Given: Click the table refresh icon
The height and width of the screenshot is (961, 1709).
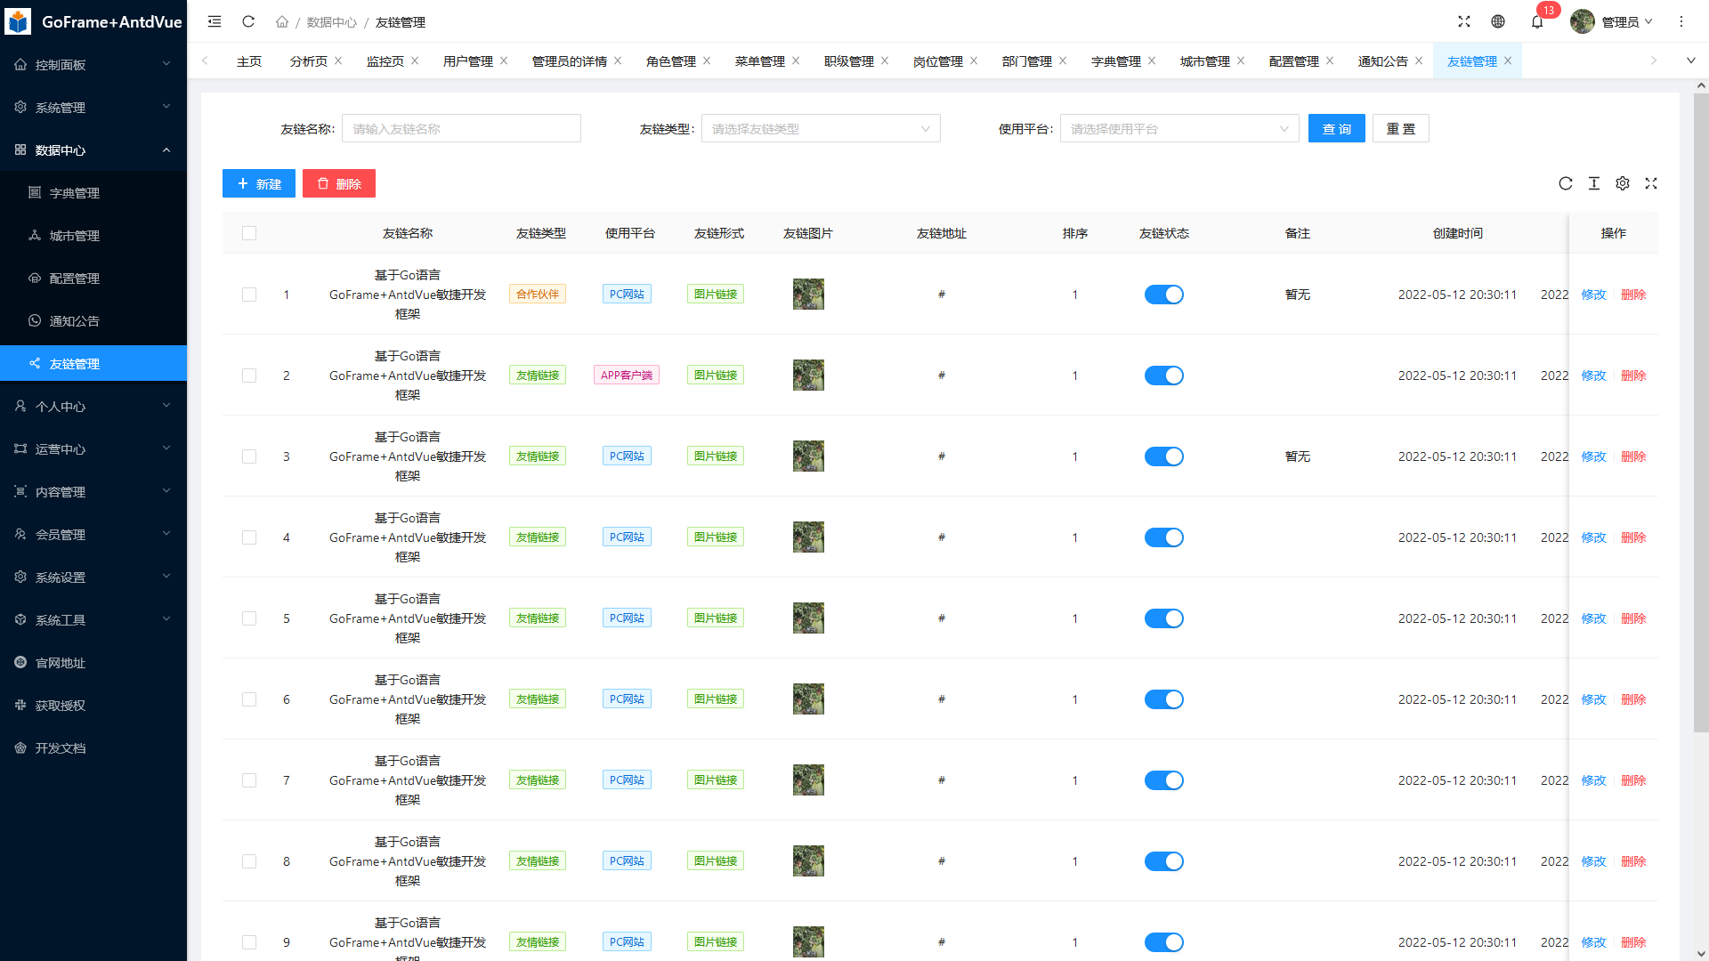Looking at the screenshot, I should coord(1566,183).
